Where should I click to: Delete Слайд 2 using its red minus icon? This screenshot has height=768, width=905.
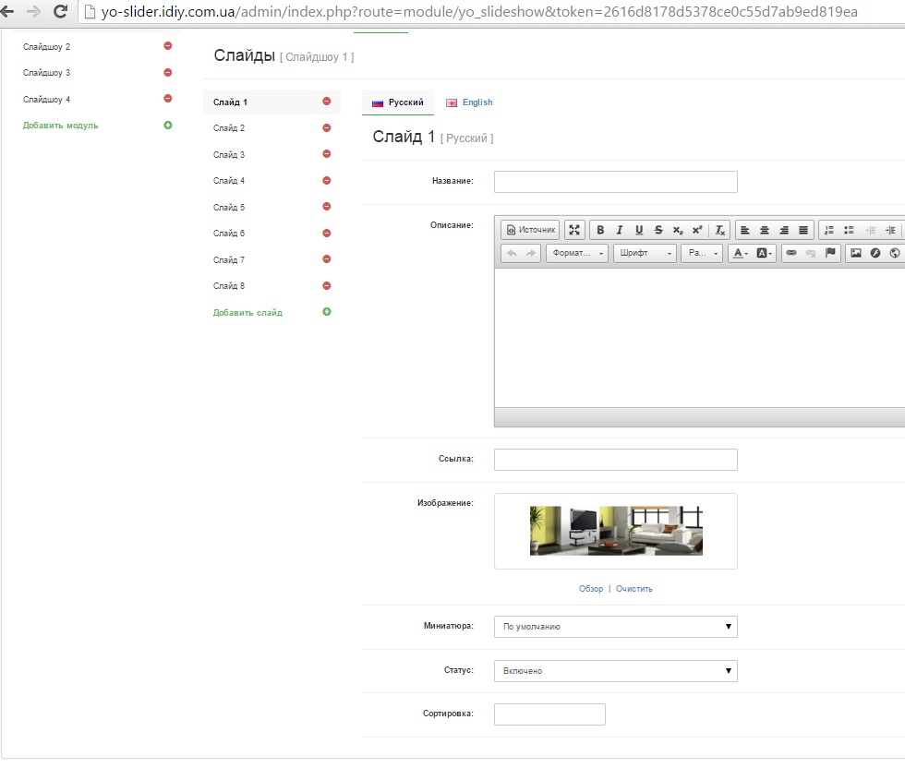[x=327, y=127]
